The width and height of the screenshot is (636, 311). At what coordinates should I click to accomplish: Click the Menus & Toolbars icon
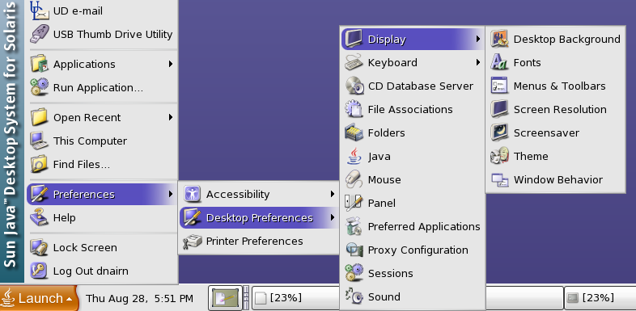pos(499,86)
